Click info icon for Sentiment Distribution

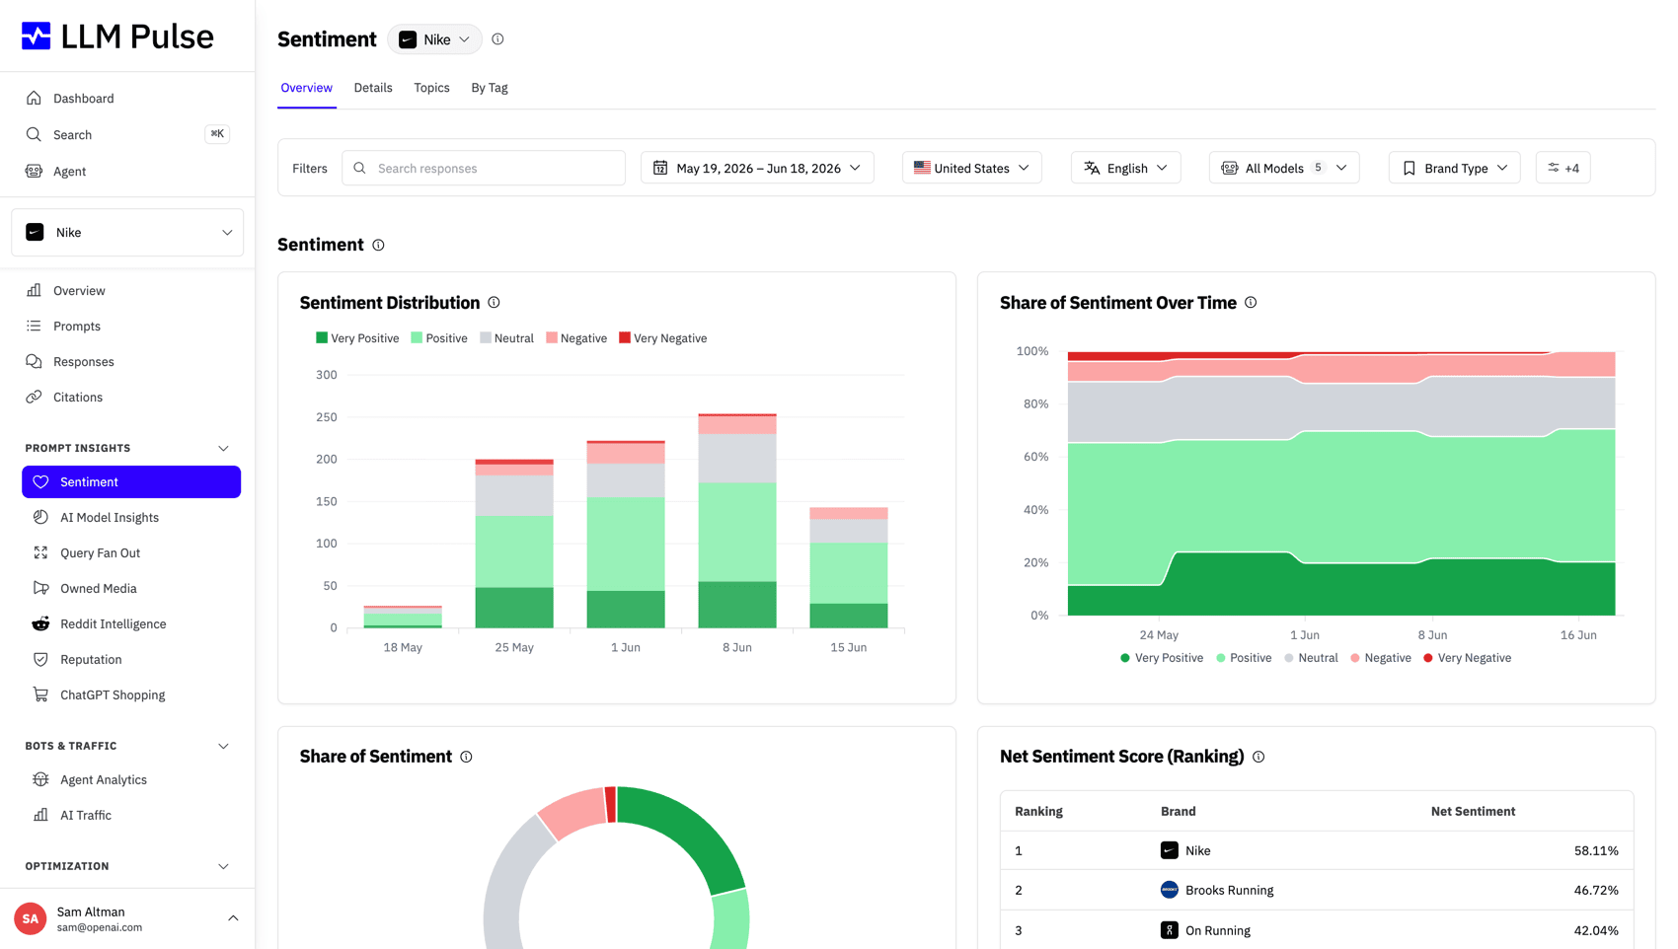tap(494, 303)
